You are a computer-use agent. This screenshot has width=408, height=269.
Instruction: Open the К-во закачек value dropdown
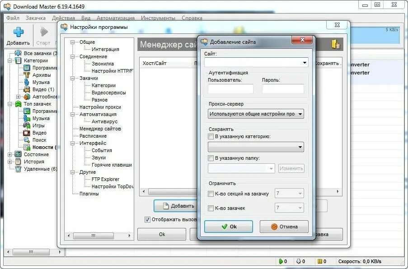(x=300, y=208)
